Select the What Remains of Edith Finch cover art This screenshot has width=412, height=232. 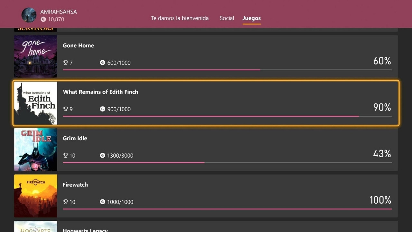pos(35,103)
